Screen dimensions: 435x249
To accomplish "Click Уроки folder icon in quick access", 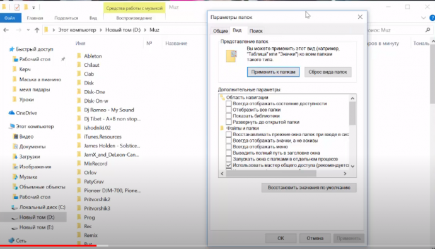I will [x=14, y=99].
